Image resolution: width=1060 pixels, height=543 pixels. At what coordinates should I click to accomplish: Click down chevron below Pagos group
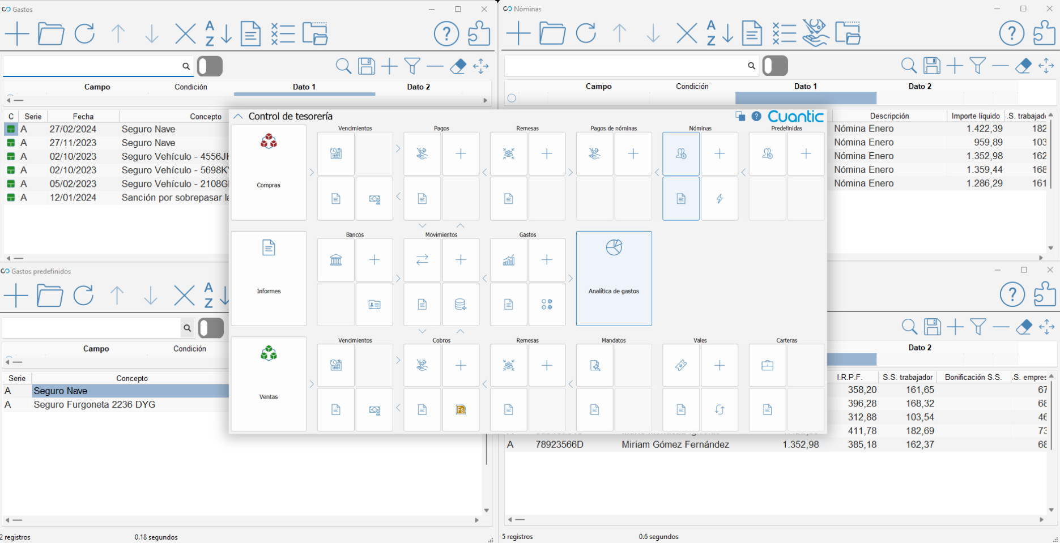click(x=422, y=225)
